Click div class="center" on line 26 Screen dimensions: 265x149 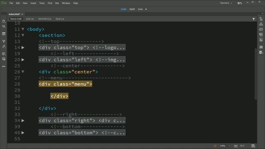click(x=68, y=72)
